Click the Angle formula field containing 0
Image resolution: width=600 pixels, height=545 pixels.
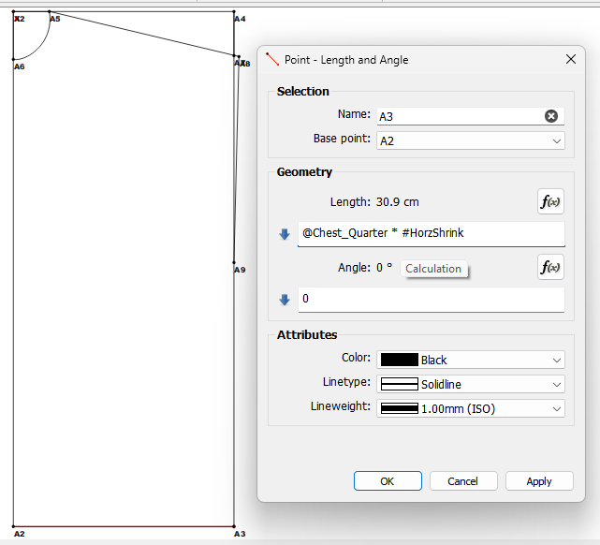pyautogui.click(x=431, y=300)
